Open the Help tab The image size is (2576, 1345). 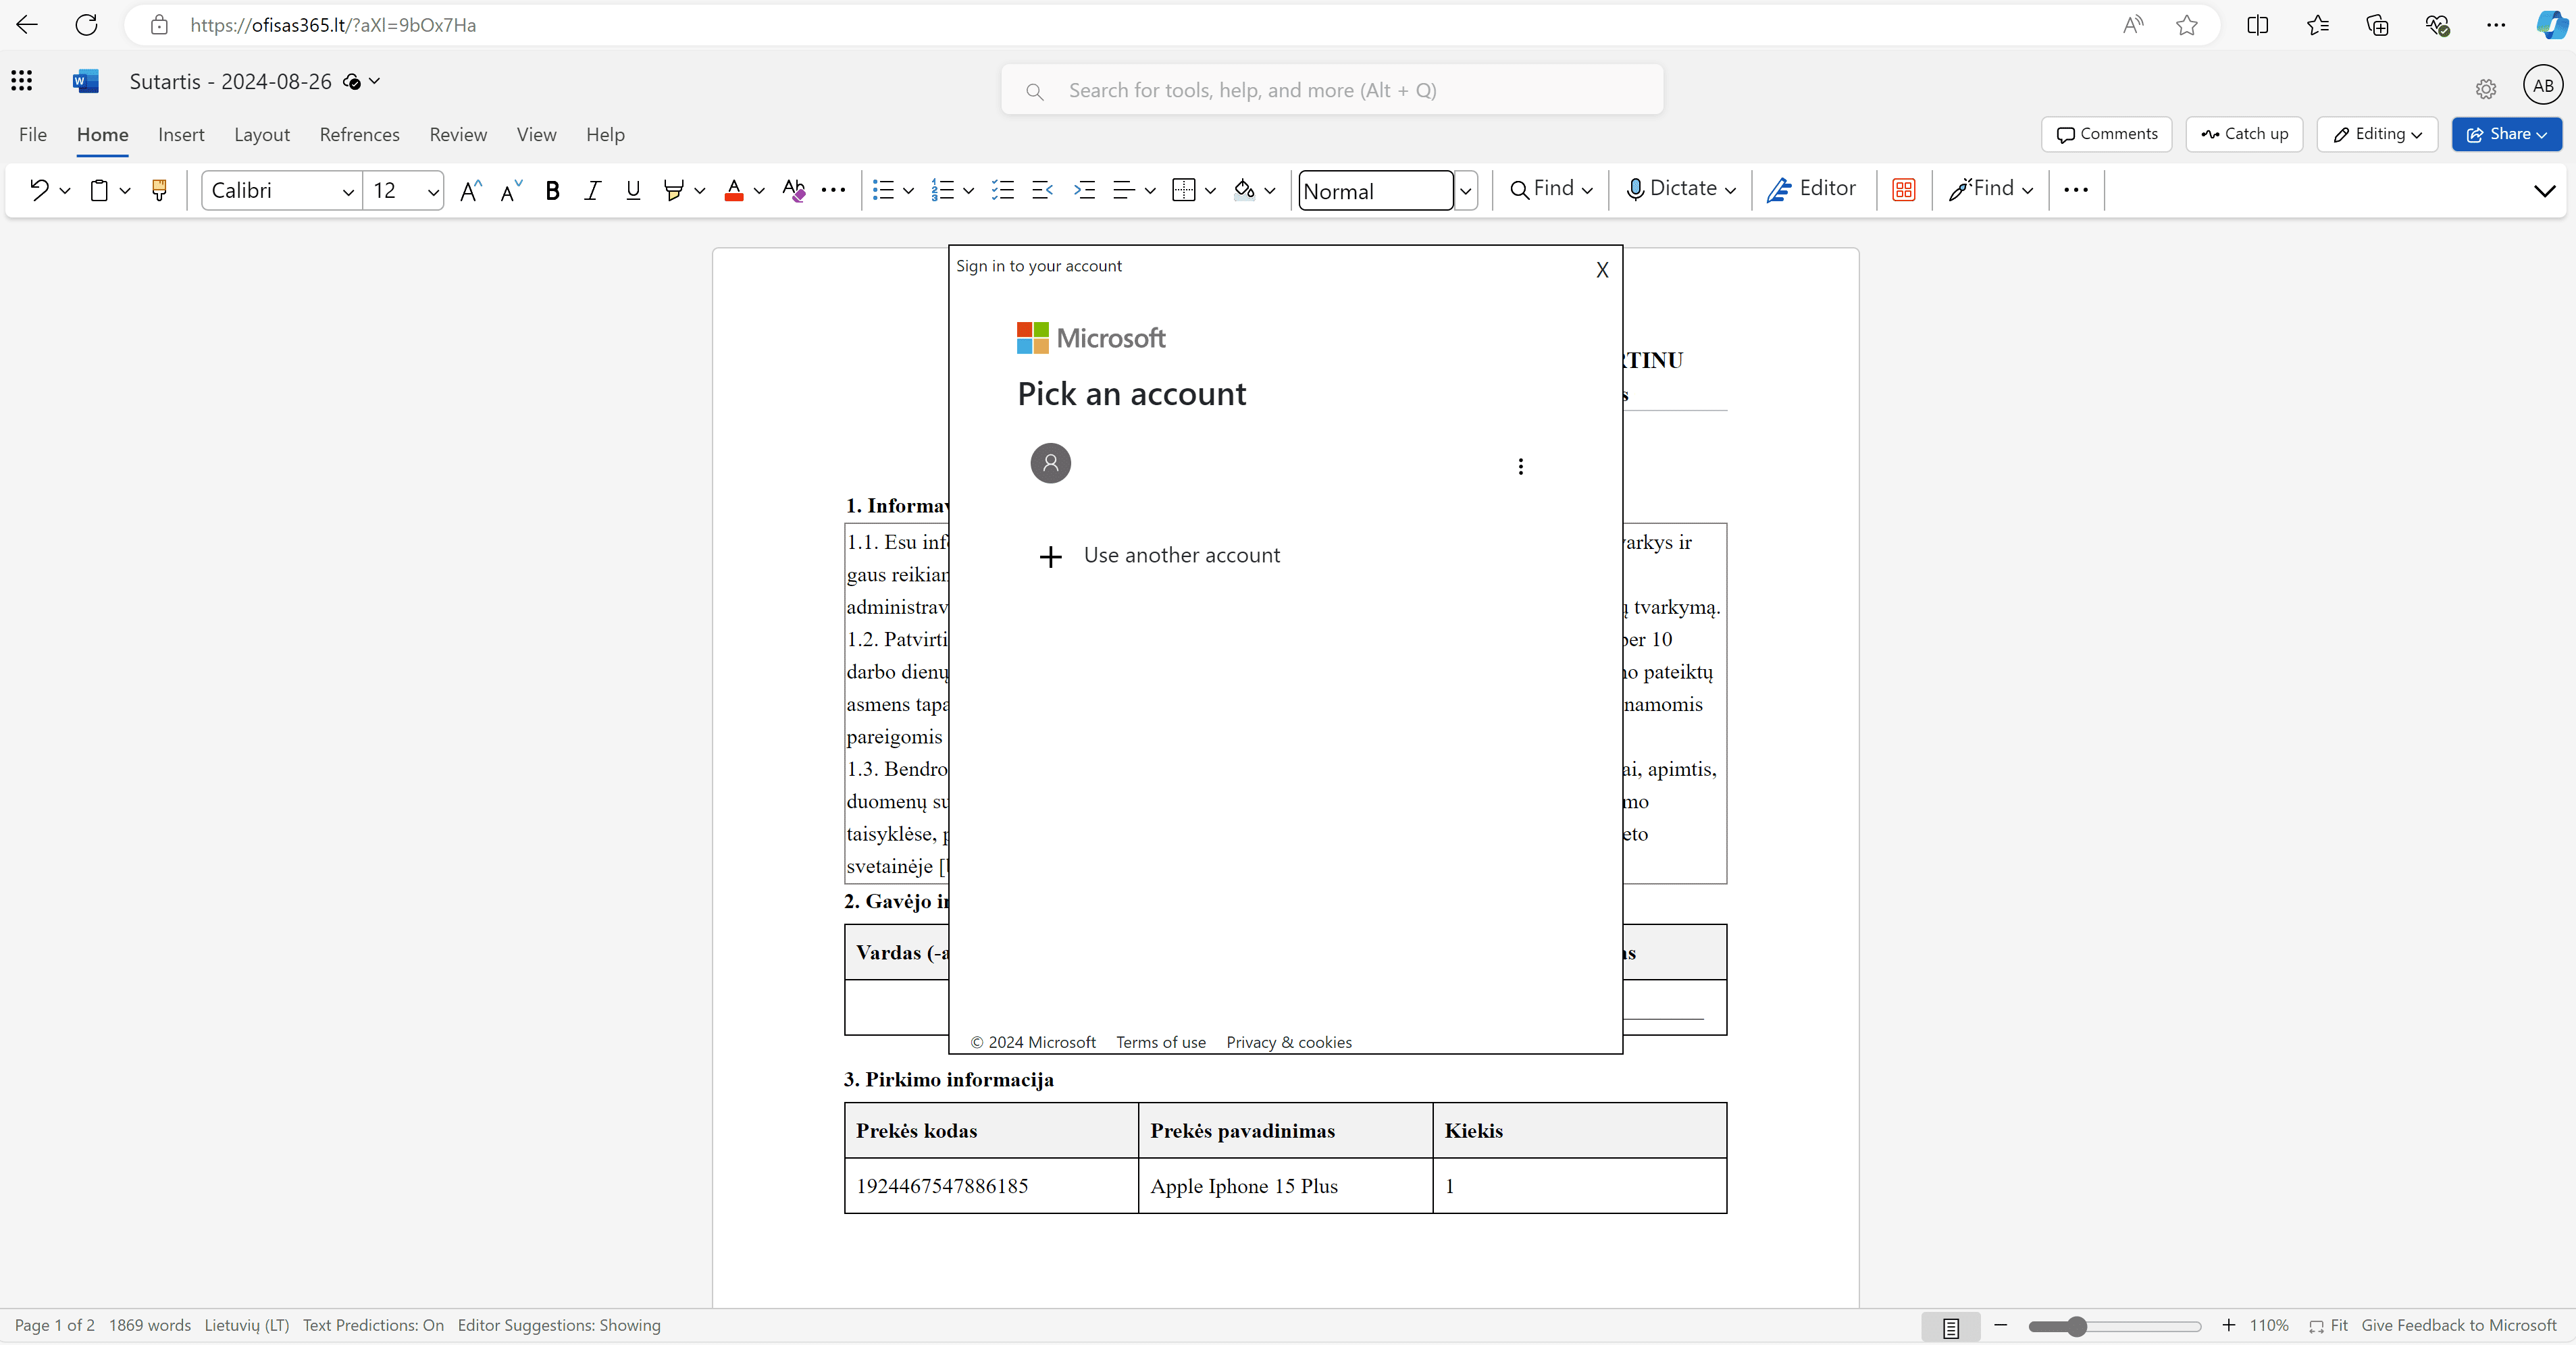tap(605, 134)
